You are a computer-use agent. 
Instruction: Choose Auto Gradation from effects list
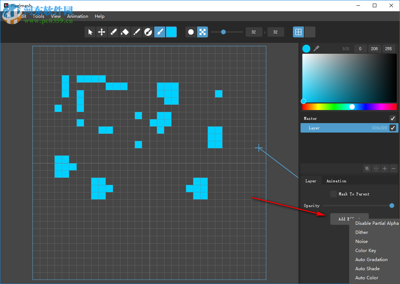click(x=371, y=260)
